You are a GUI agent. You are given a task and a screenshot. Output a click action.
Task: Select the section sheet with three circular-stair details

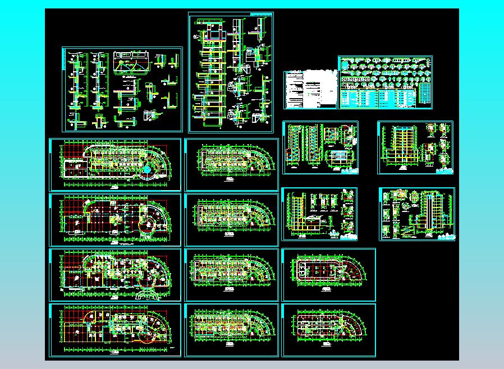coord(415,147)
